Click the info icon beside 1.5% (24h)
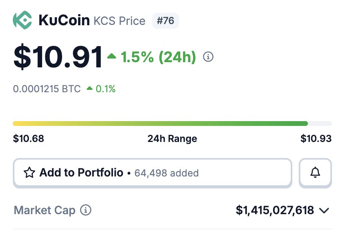This screenshot has width=350, height=231. [x=208, y=57]
